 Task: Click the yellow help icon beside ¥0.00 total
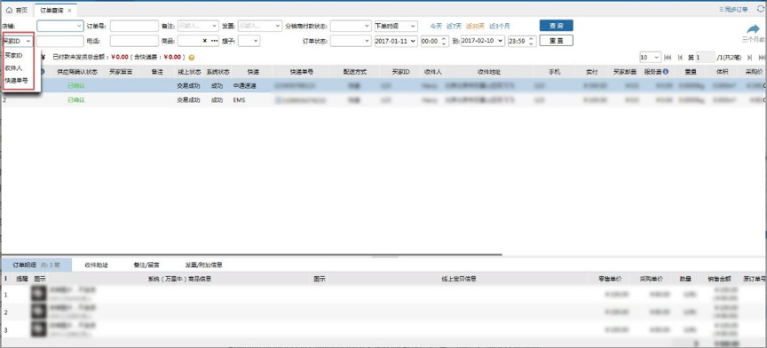click(x=191, y=58)
